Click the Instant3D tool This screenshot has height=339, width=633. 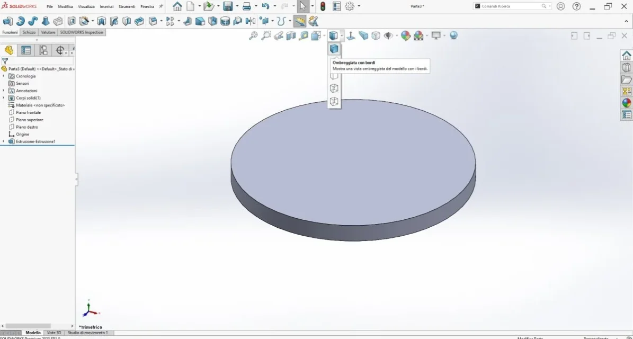299,21
